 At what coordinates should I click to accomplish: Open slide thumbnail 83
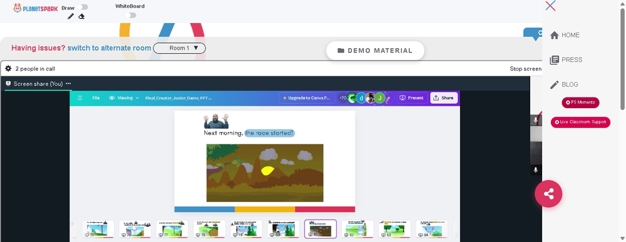point(395,229)
